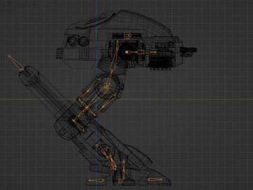This screenshot has width=253, height=190.
Task: Select the vertical ankle bone above the foot
Action: 124,169
